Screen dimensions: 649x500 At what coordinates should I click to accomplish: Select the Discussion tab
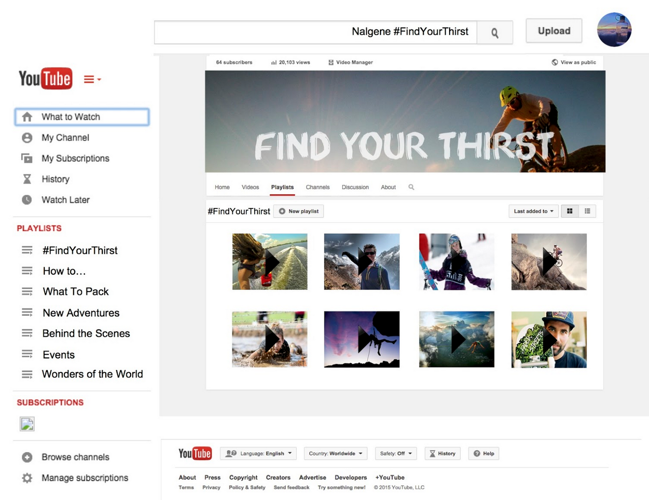click(355, 187)
